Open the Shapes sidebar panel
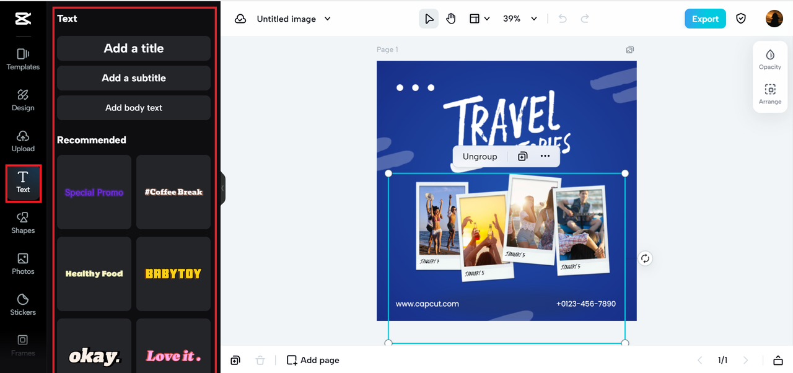The image size is (793, 373). point(23,223)
